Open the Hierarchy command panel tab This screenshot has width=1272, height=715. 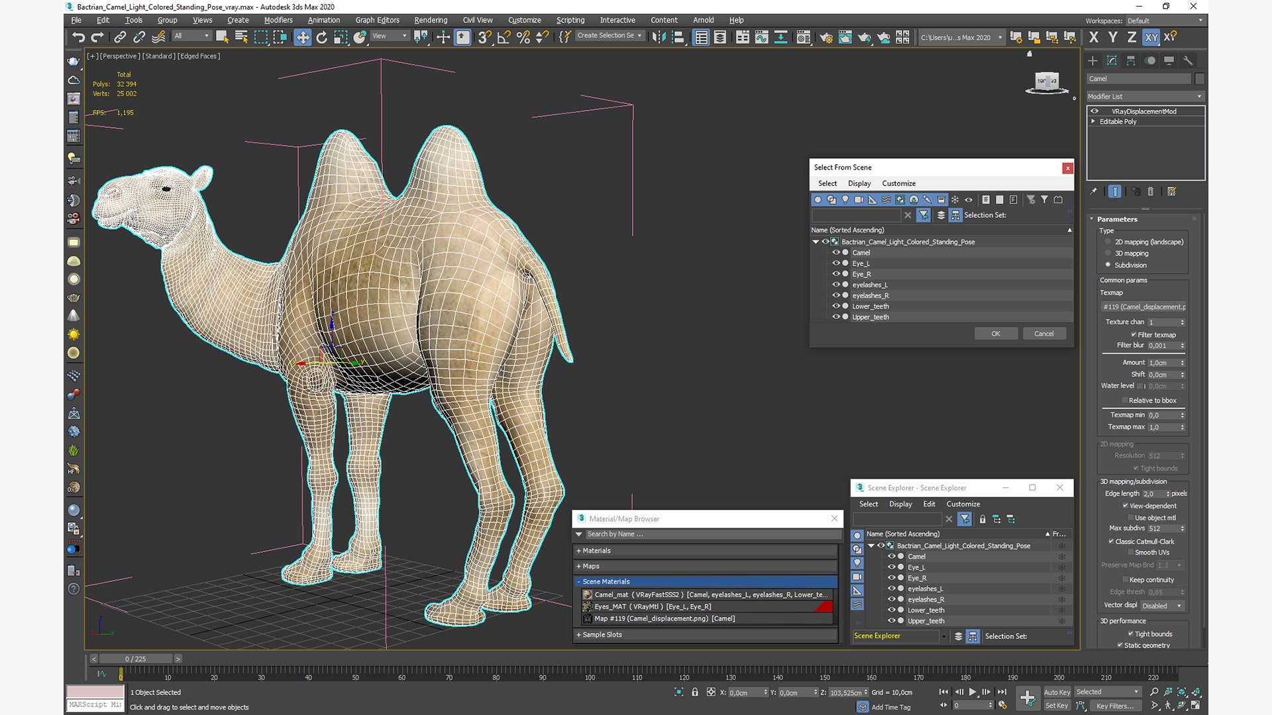click(x=1131, y=60)
